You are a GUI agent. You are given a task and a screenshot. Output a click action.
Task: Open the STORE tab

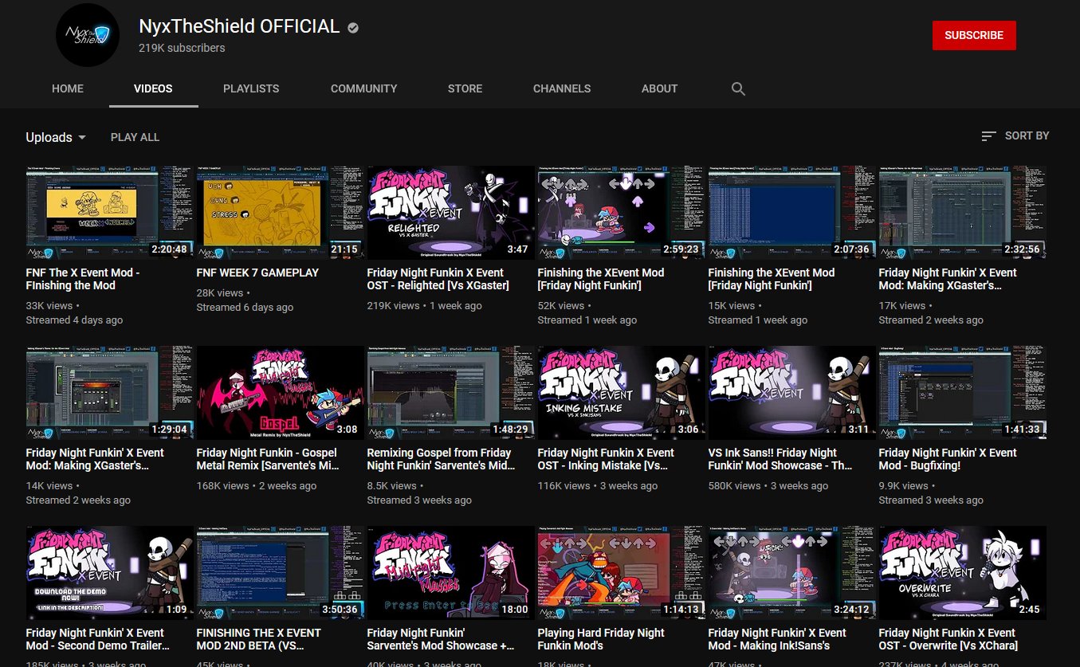pyautogui.click(x=465, y=88)
